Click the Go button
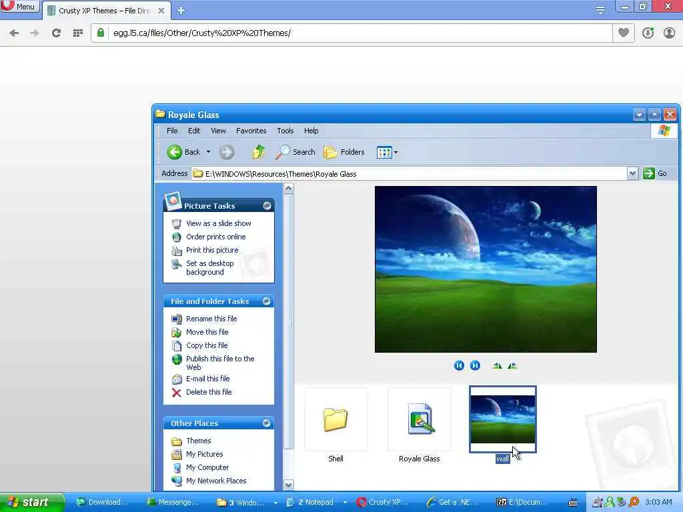Viewport: 683px width, 512px height. point(655,173)
